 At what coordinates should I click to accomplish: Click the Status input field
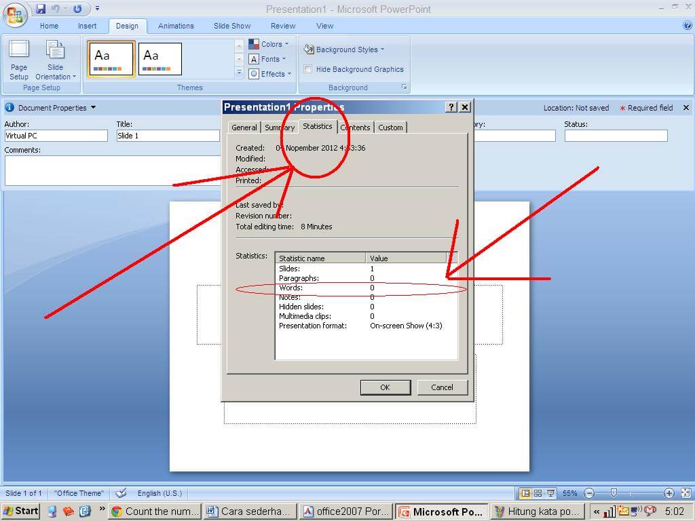[616, 136]
